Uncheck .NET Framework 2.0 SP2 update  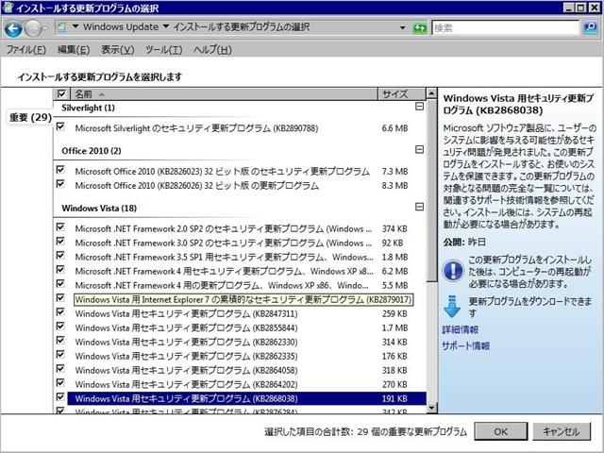(x=60, y=227)
